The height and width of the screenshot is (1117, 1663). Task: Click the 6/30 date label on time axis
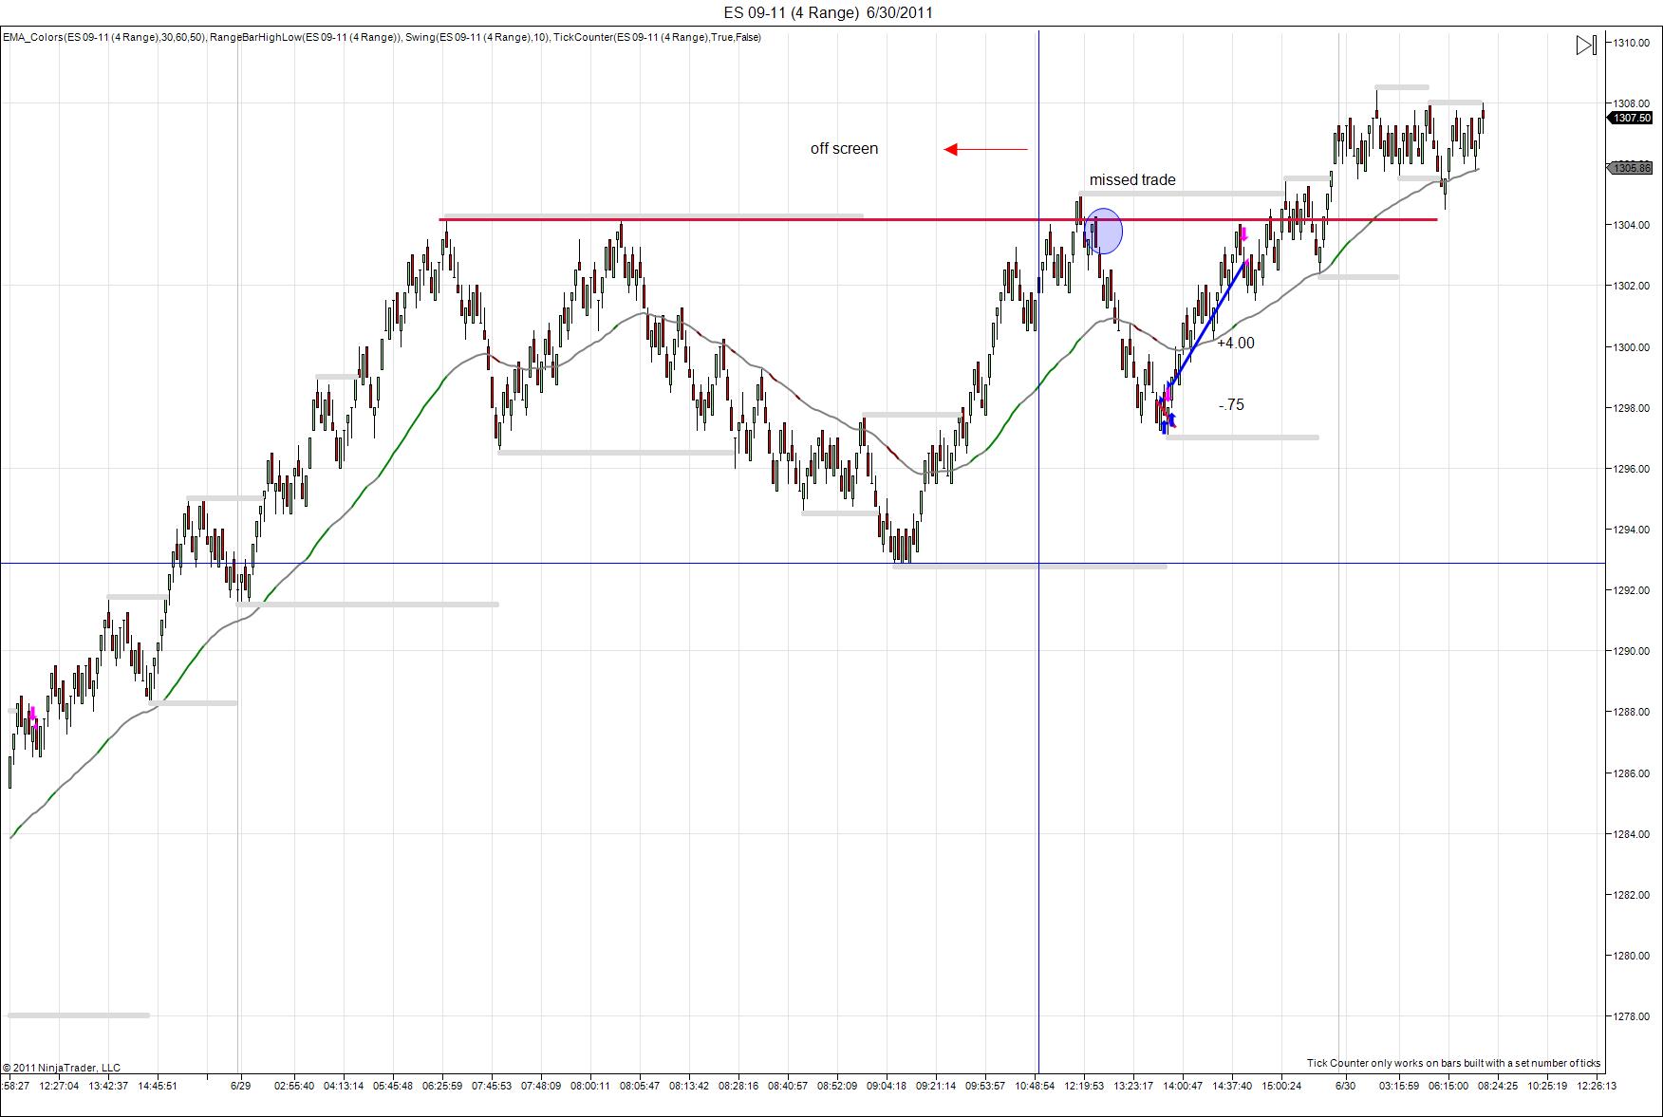(1345, 1086)
